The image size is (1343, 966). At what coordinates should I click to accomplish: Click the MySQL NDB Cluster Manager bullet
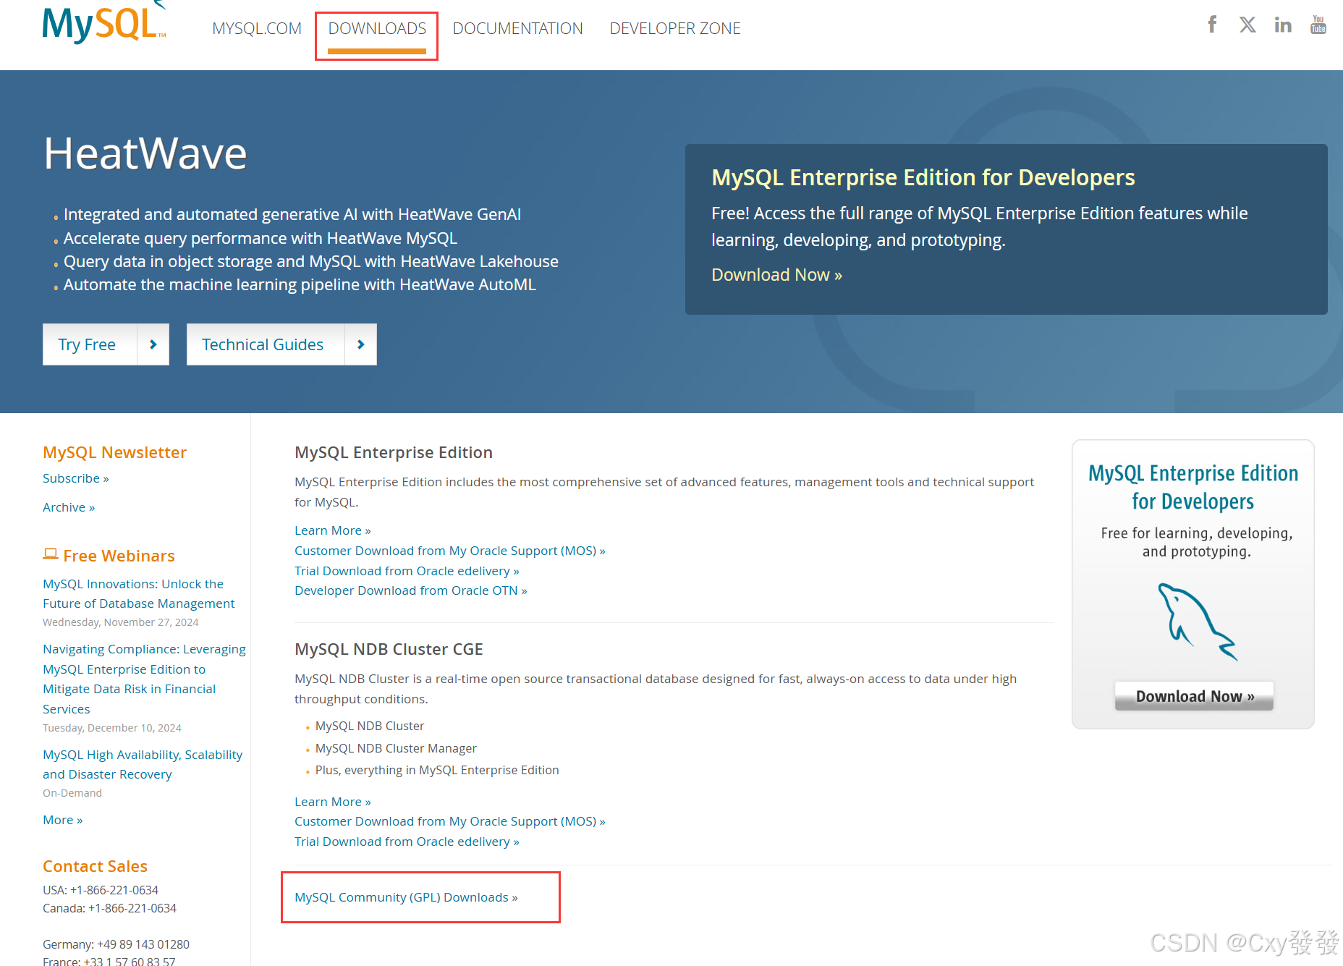click(x=396, y=748)
